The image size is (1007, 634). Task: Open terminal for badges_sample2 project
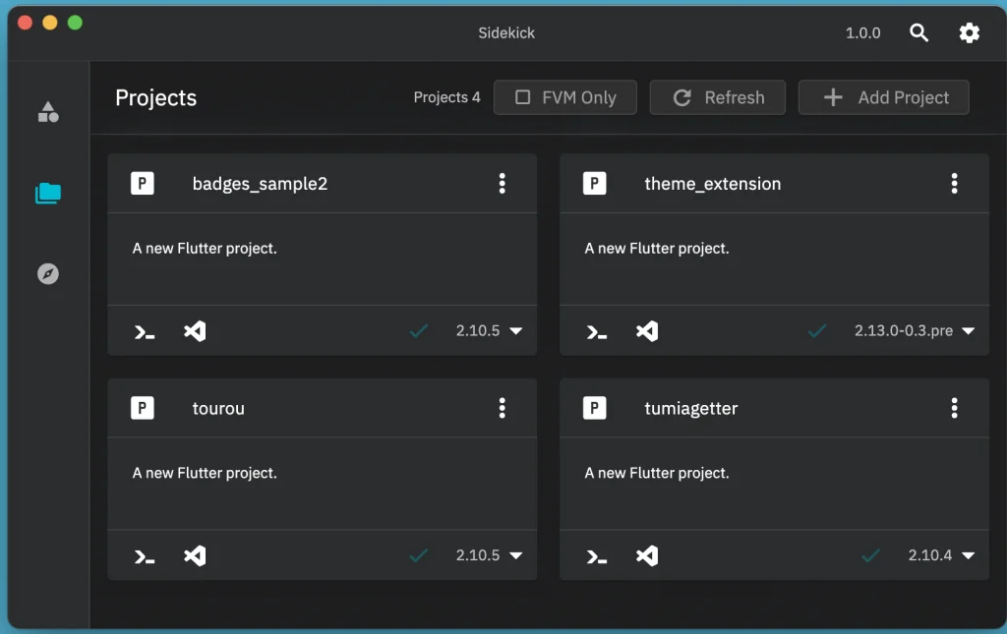(145, 332)
